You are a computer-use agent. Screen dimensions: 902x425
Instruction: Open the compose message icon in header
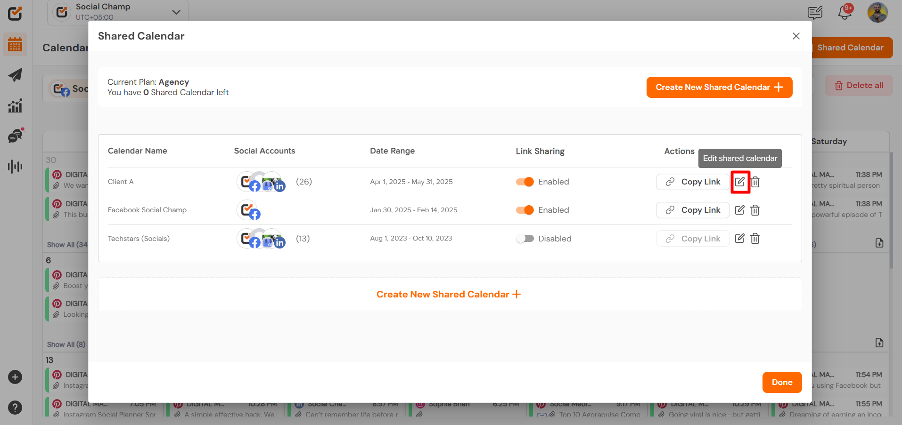pos(815,12)
